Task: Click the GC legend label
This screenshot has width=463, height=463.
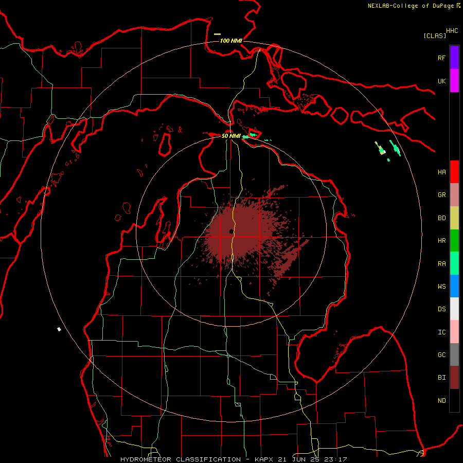Action: coord(441,355)
